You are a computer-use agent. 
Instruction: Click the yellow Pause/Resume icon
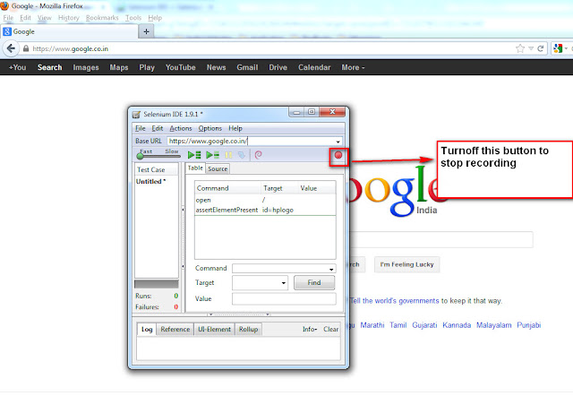229,155
